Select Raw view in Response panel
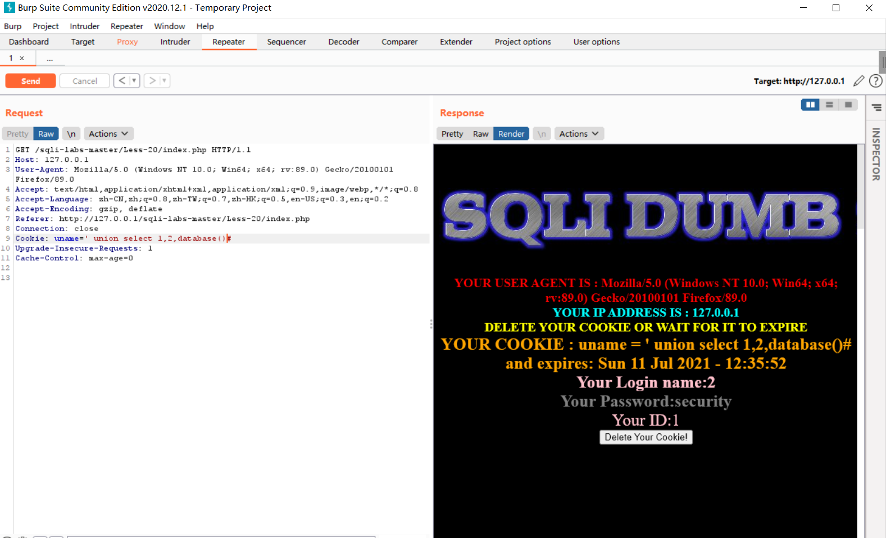The image size is (886, 538). (480, 134)
